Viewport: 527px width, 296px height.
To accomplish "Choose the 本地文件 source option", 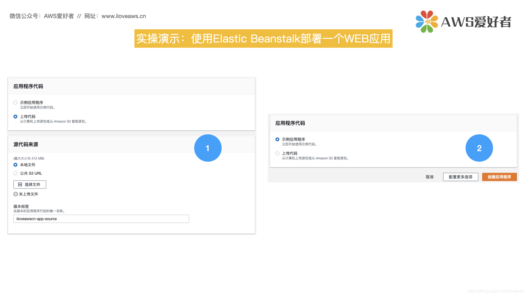I will point(15,165).
